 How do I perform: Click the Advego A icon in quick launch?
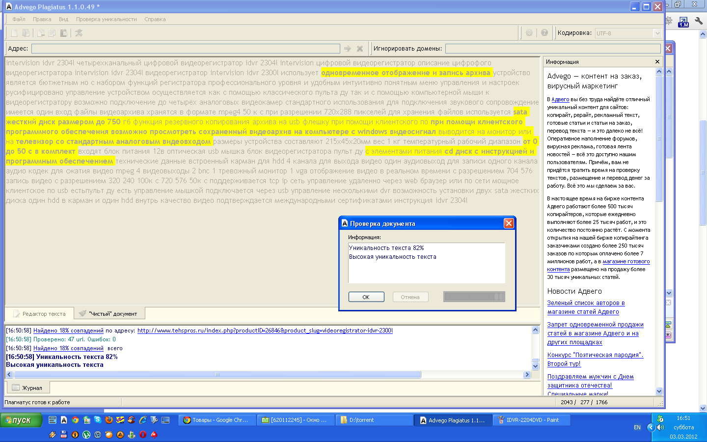[x=64, y=420]
